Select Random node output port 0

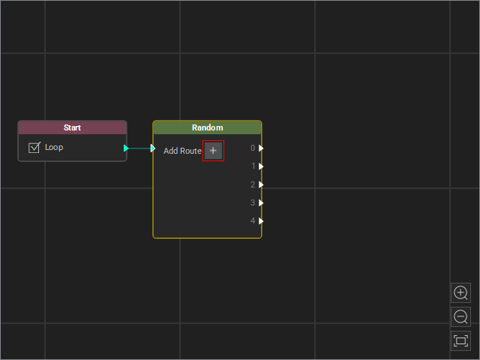[261, 148]
